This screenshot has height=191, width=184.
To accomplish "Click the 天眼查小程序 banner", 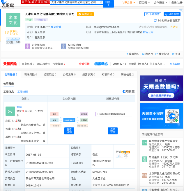I will pos(161,116).
